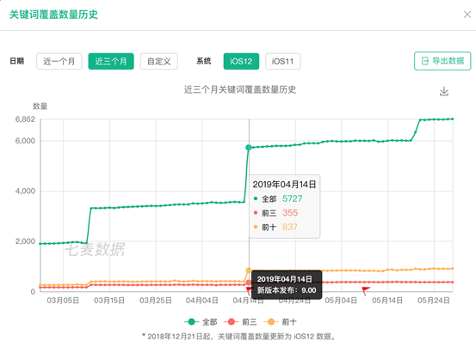Click x-axis label 05月24日
The height and width of the screenshot is (347, 476).
(434, 301)
